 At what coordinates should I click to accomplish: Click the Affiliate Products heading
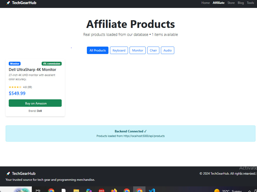click(131, 24)
